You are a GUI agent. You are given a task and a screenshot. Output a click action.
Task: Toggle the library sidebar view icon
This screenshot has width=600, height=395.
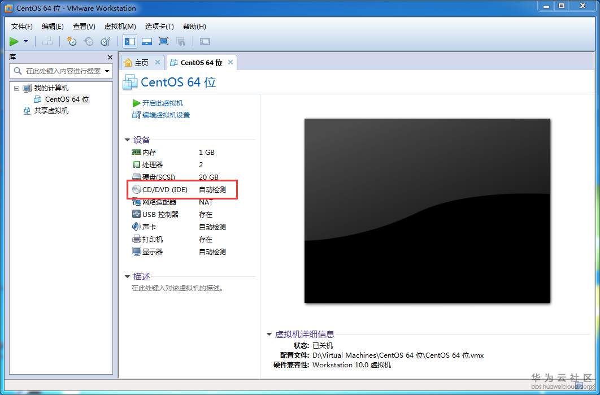(x=130, y=41)
